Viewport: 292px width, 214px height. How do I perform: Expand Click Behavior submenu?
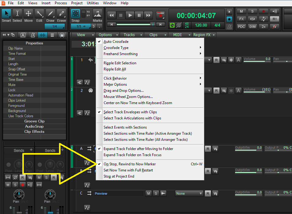coord(150,78)
